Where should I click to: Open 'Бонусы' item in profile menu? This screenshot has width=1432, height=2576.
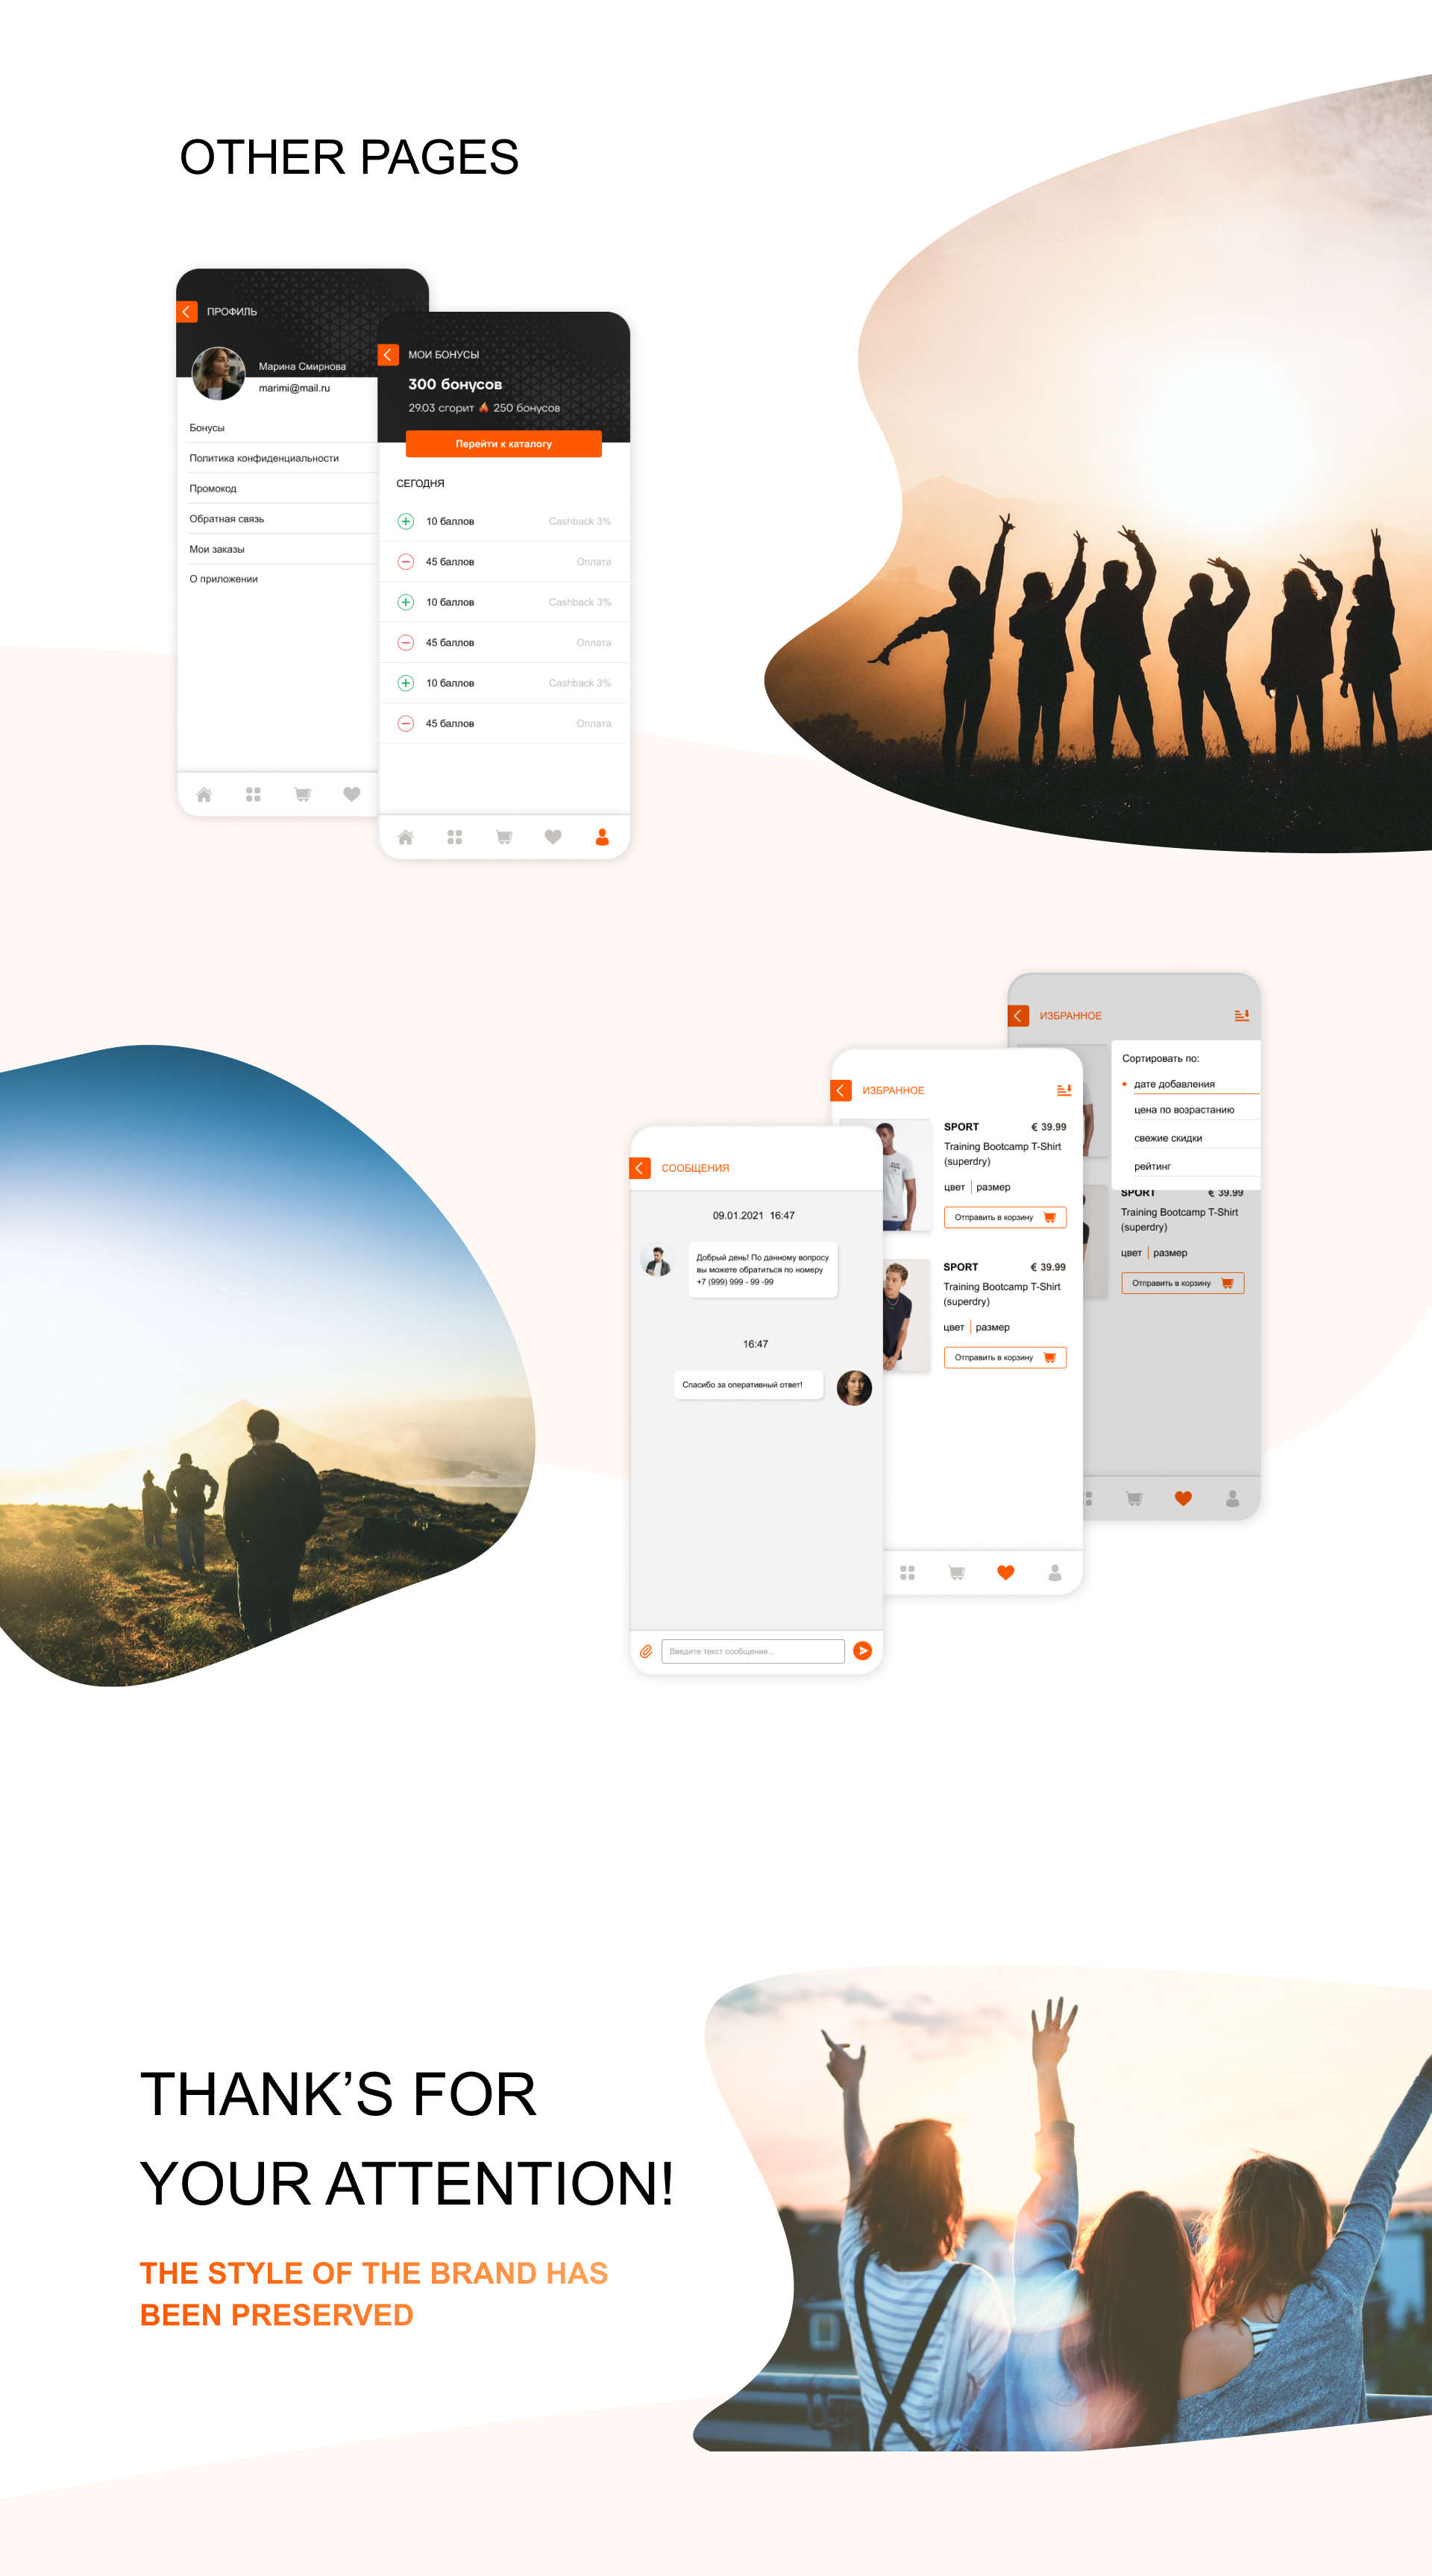207,428
